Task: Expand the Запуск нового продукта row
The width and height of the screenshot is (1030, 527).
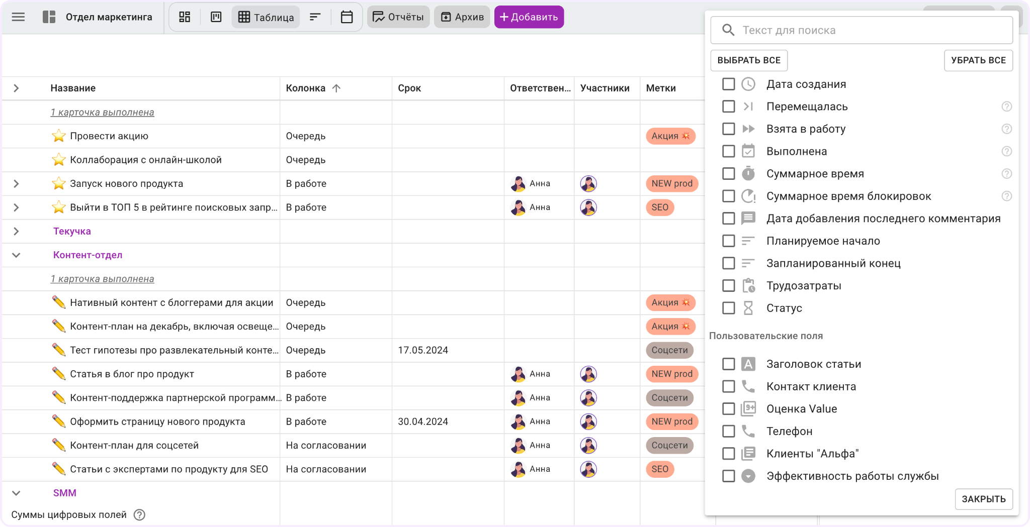Action: [16, 184]
